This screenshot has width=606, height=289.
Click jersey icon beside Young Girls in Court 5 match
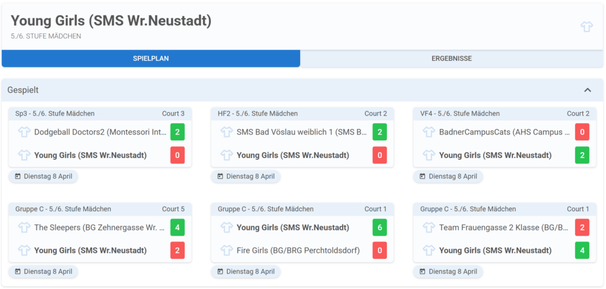pyautogui.click(x=24, y=251)
